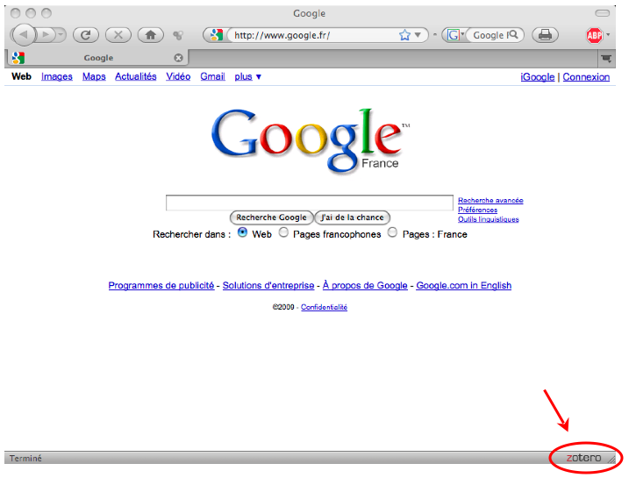Open the search engine selector dropdown
This screenshot has width=629, height=478.
tap(455, 35)
